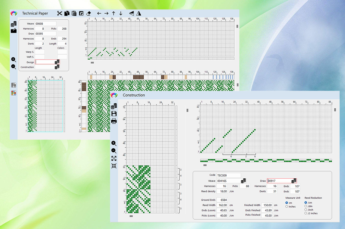
Task: Select inches as Measure Unit
Action: click(x=287, y=206)
